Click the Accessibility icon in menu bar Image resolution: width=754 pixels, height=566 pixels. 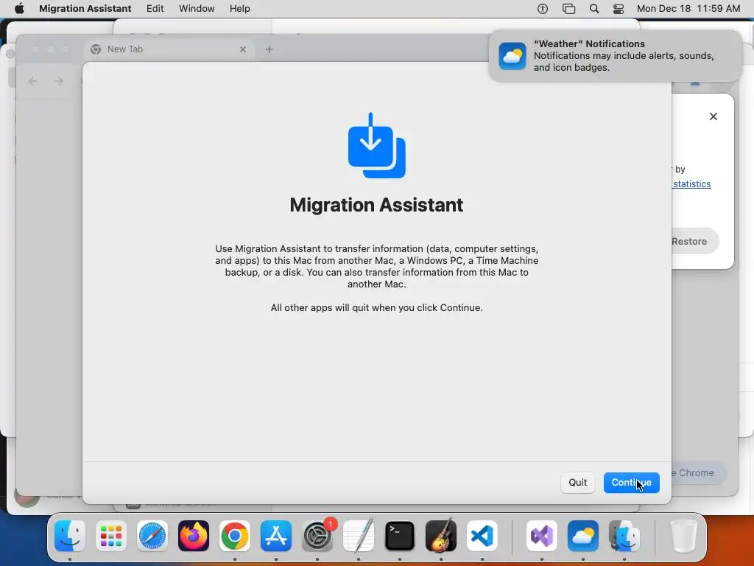tap(543, 8)
